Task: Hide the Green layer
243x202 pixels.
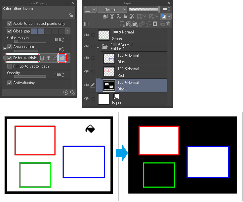Action: (87, 35)
